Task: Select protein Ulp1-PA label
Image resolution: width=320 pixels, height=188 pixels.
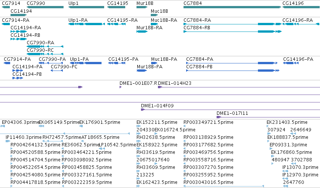Action: coord(79,59)
